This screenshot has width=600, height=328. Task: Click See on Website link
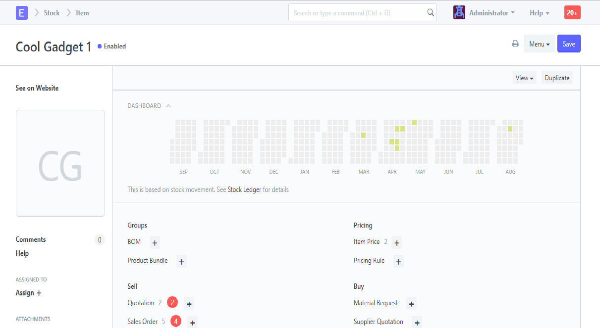pos(37,88)
